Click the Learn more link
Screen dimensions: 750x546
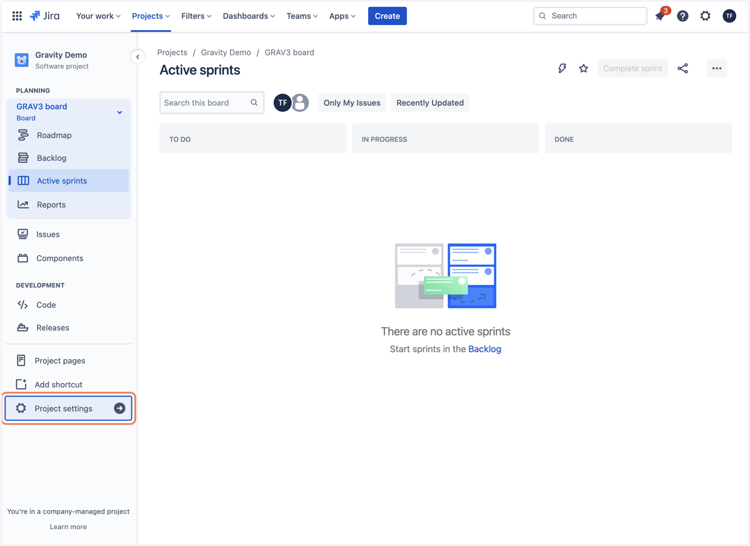pos(68,527)
